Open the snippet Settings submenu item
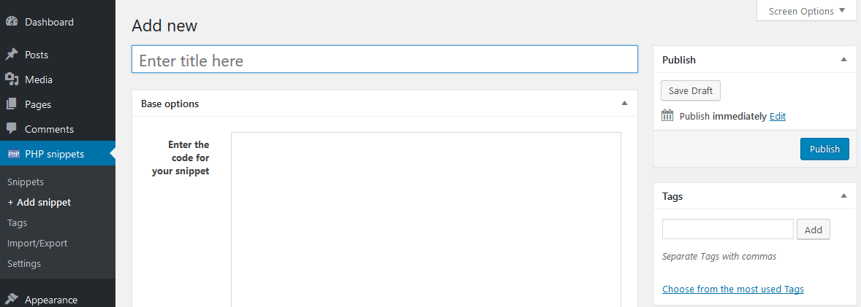This screenshot has width=861, height=307. pos(24,263)
